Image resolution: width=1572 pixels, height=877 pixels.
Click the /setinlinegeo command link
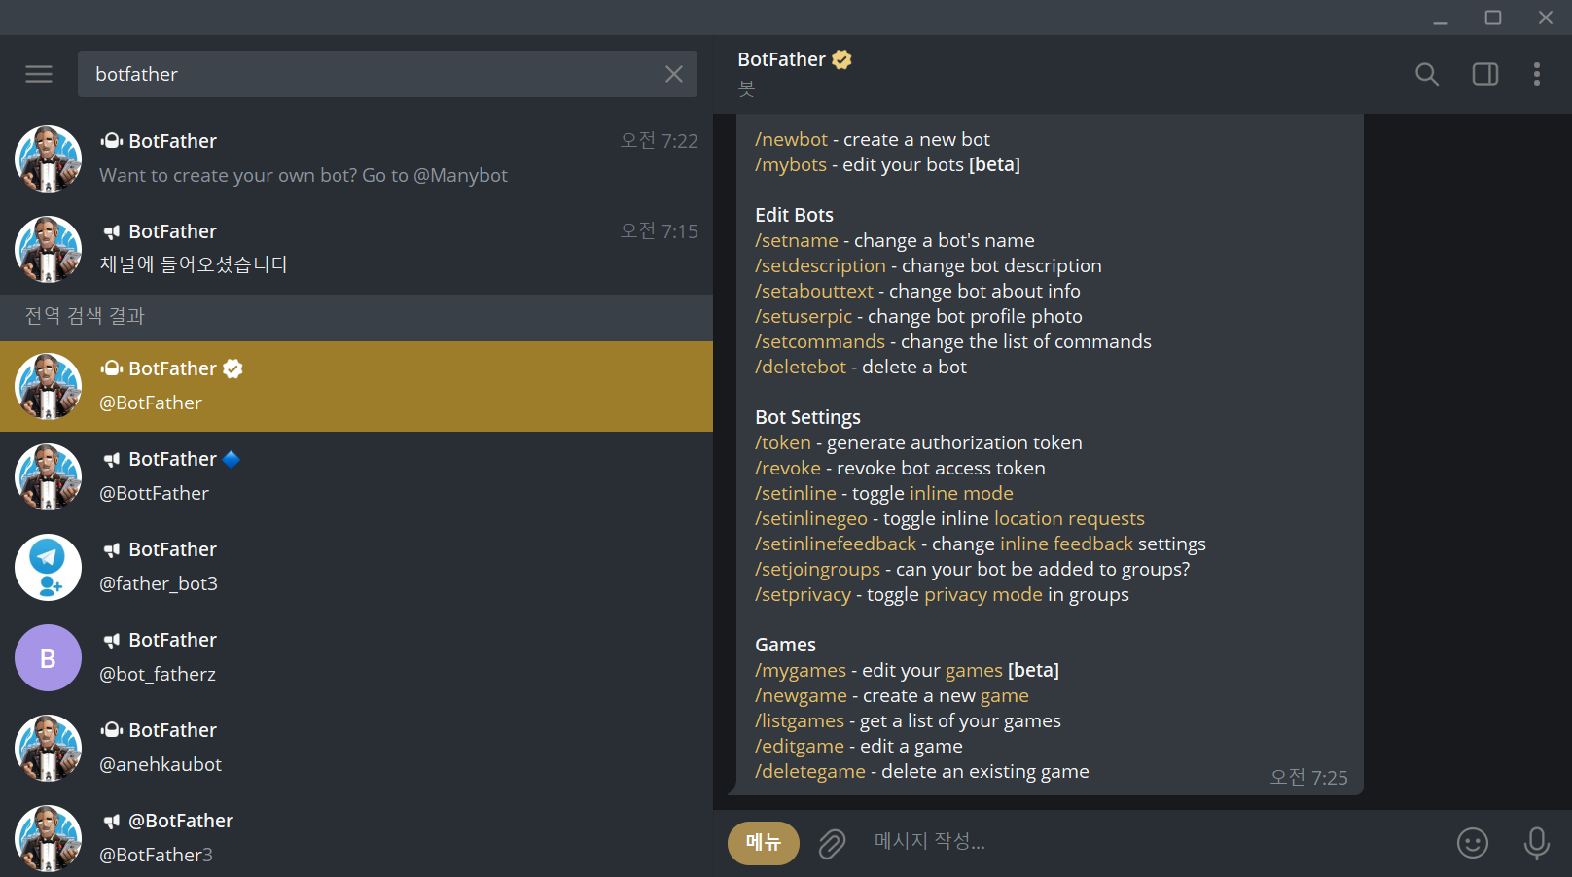[811, 518]
